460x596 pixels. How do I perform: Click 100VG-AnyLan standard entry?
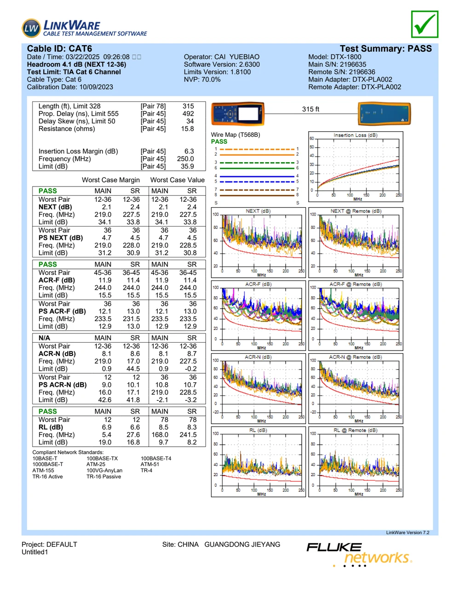[104, 470]
